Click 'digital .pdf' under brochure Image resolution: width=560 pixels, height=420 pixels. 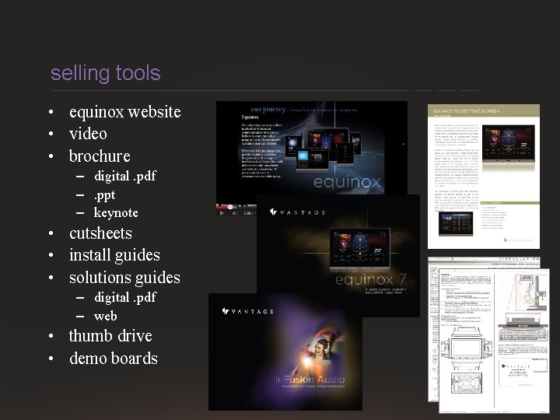click(x=125, y=176)
